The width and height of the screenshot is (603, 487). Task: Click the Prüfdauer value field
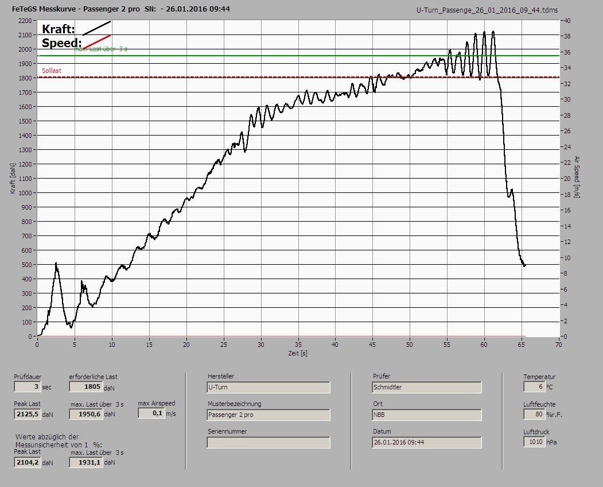click(28, 386)
